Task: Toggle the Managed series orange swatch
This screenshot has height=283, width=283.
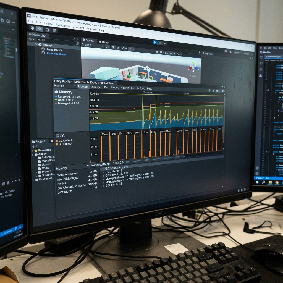Action: 56,103
